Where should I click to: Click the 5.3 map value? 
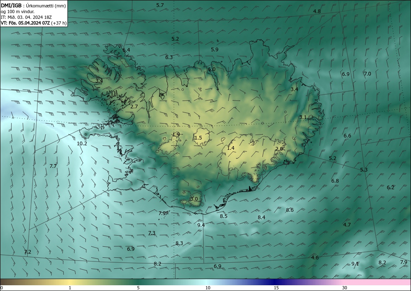(364, 170)
